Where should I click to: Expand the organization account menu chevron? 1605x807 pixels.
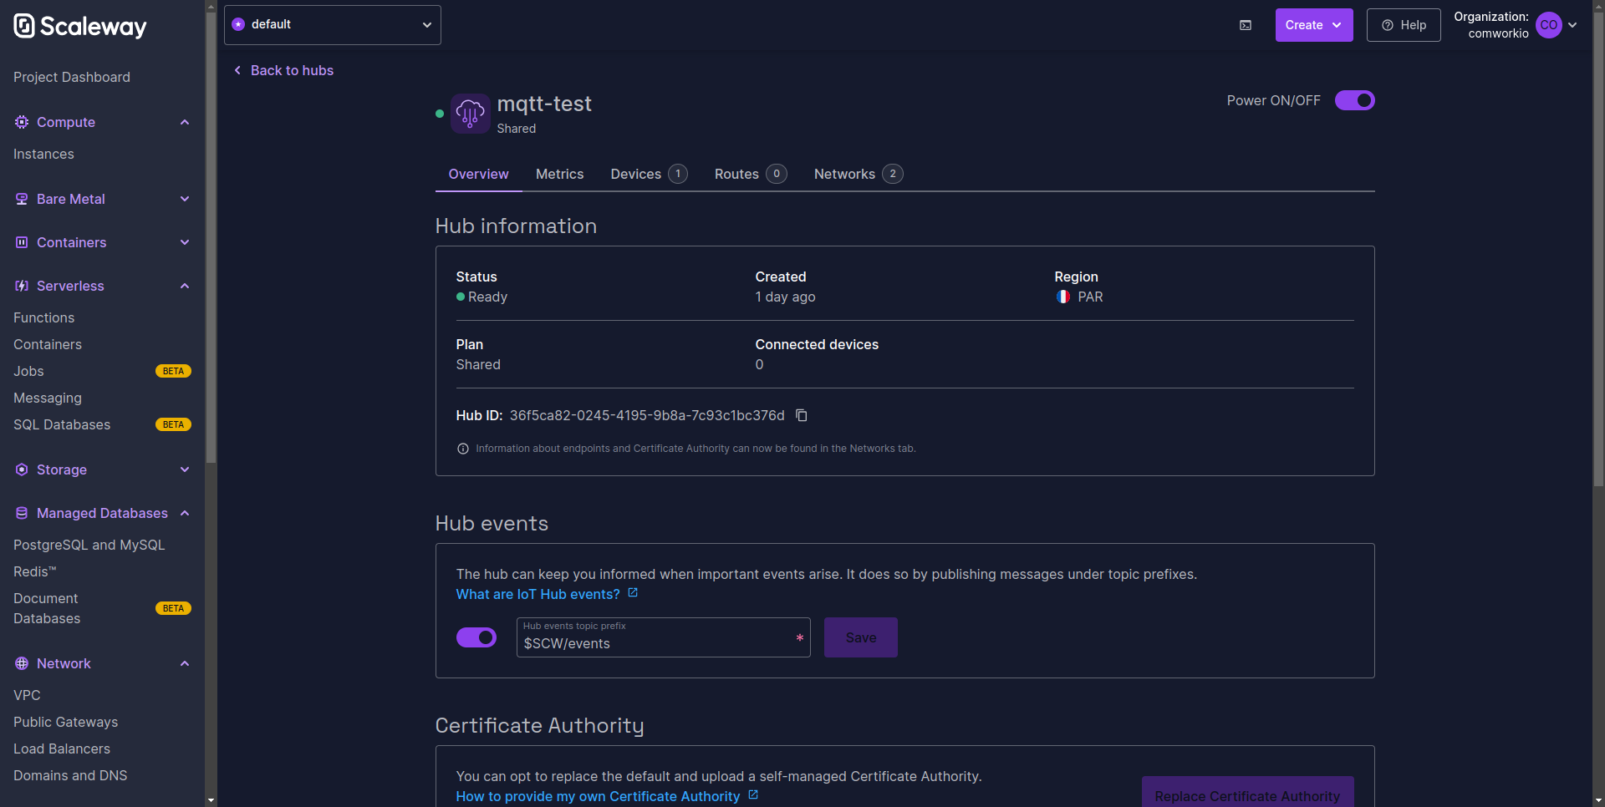(1572, 25)
